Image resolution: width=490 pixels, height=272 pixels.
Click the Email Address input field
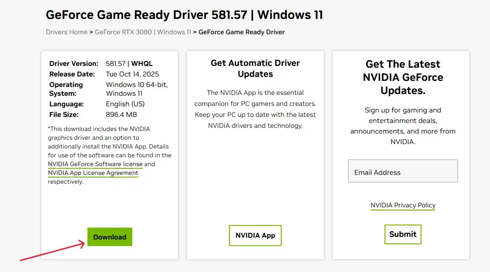click(403, 171)
